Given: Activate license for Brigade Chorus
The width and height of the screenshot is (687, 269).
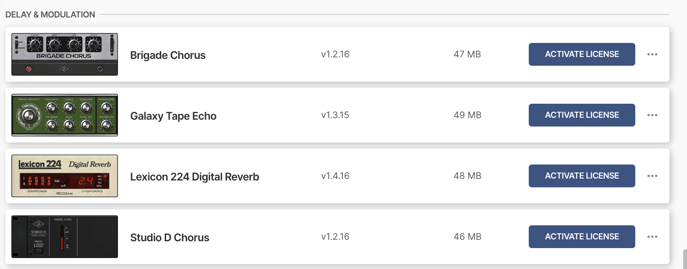Looking at the screenshot, I should point(582,54).
